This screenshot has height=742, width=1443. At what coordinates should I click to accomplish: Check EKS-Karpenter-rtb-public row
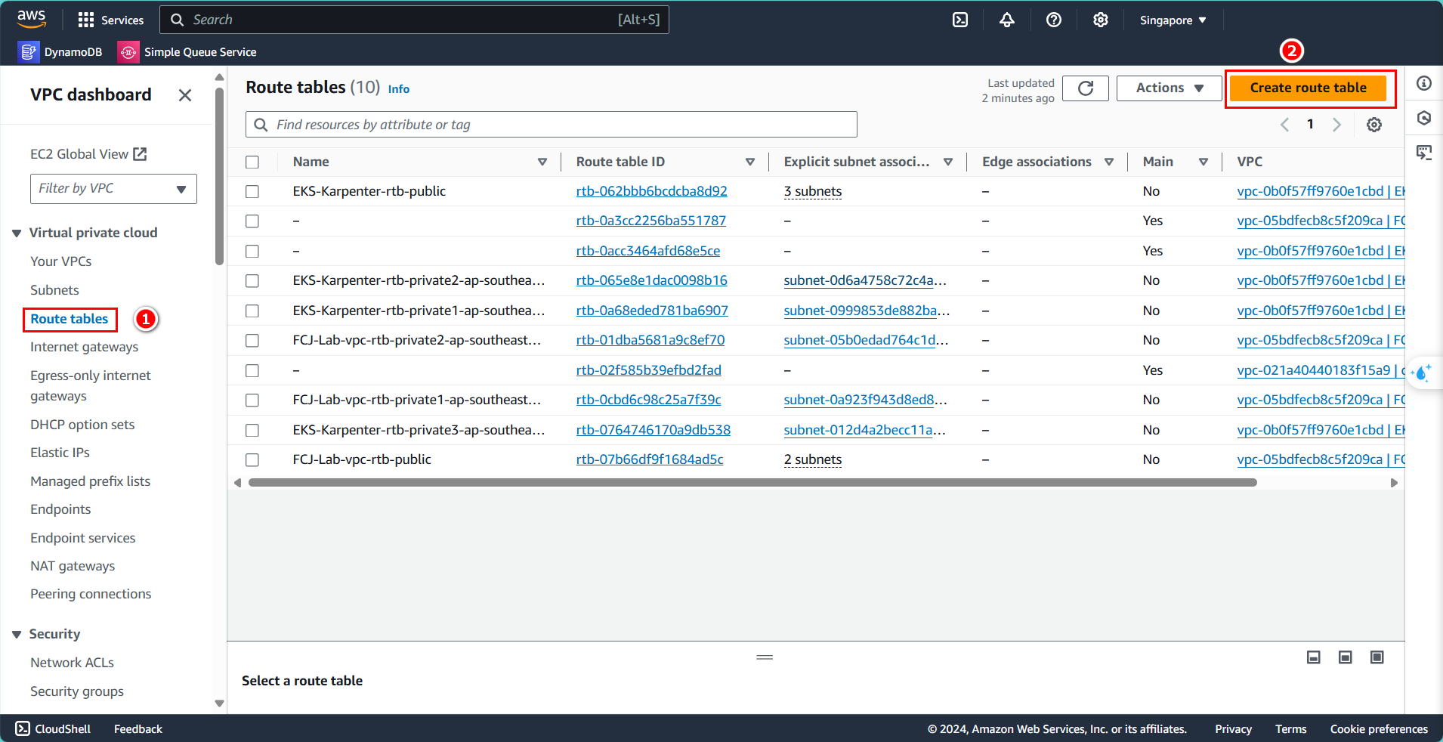click(252, 191)
